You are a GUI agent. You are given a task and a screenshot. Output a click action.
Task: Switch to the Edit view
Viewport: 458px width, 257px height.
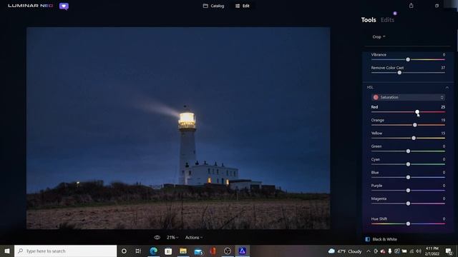point(243,6)
